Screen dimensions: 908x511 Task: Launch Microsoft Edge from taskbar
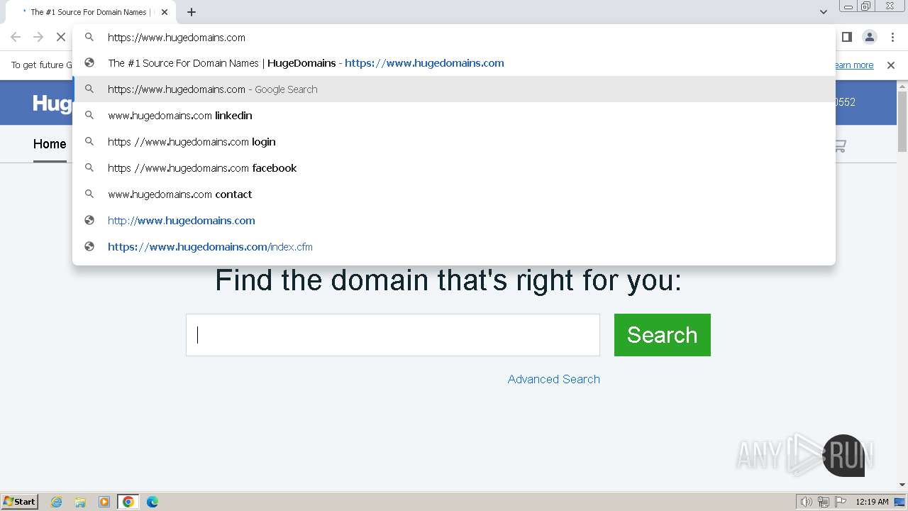(x=153, y=502)
